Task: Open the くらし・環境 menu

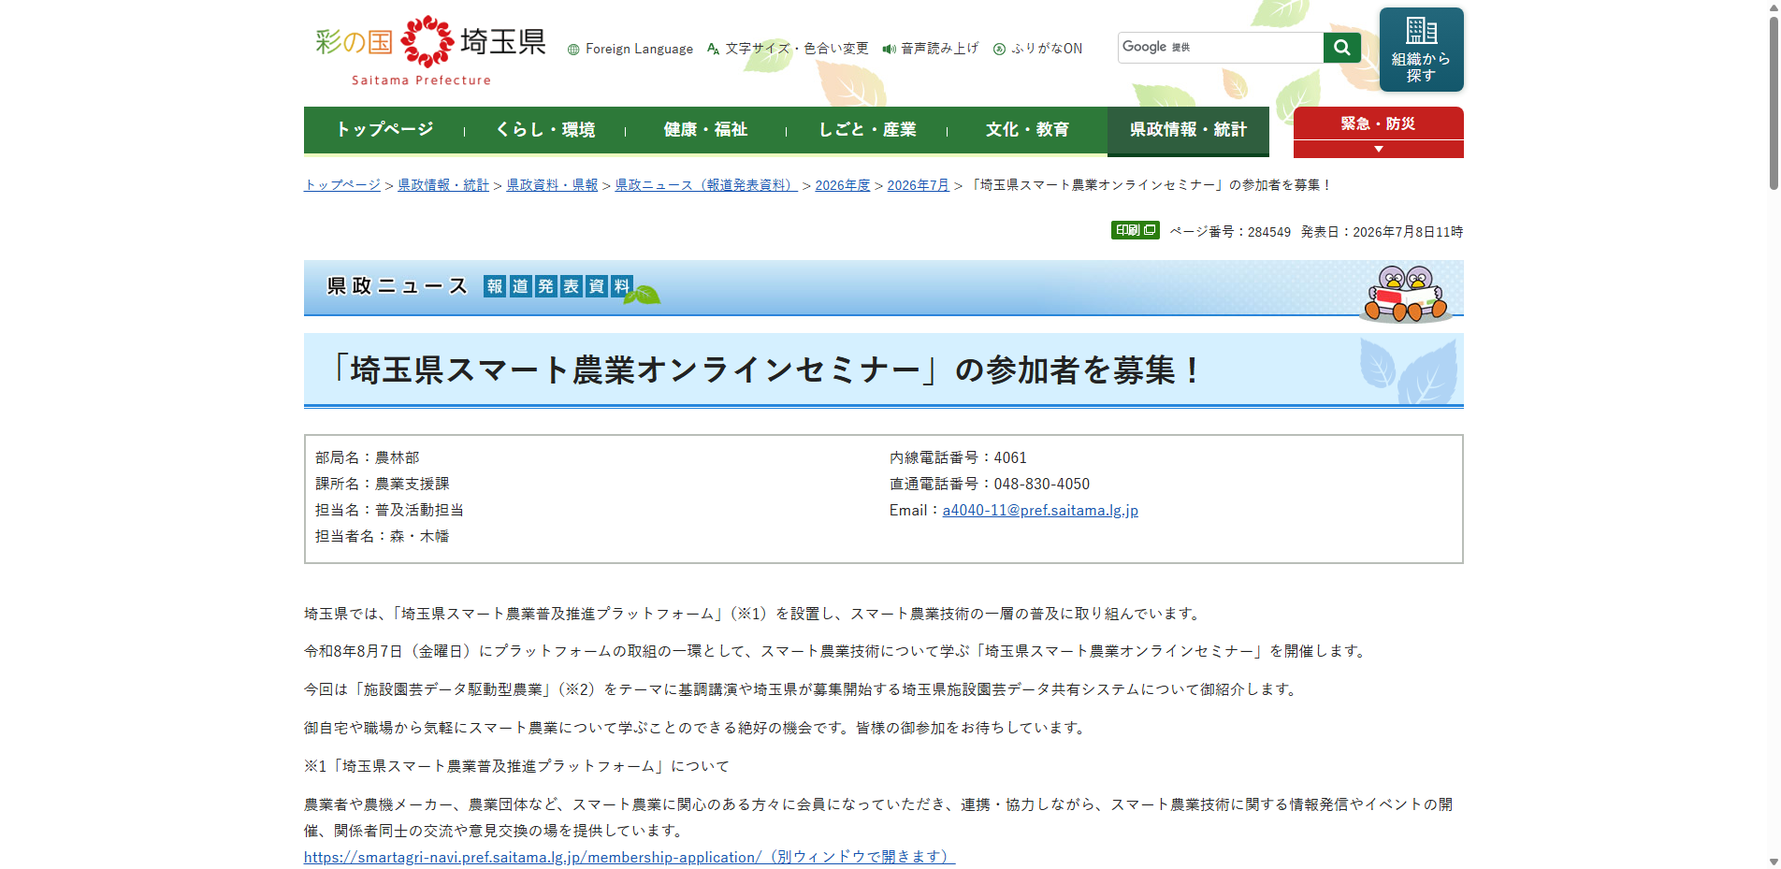Action: pos(545,130)
